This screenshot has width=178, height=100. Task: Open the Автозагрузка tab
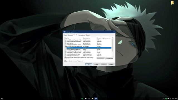click(x=82, y=35)
